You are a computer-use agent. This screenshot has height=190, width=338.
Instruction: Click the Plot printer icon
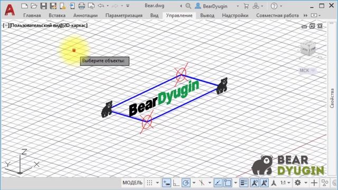[x=81, y=6]
